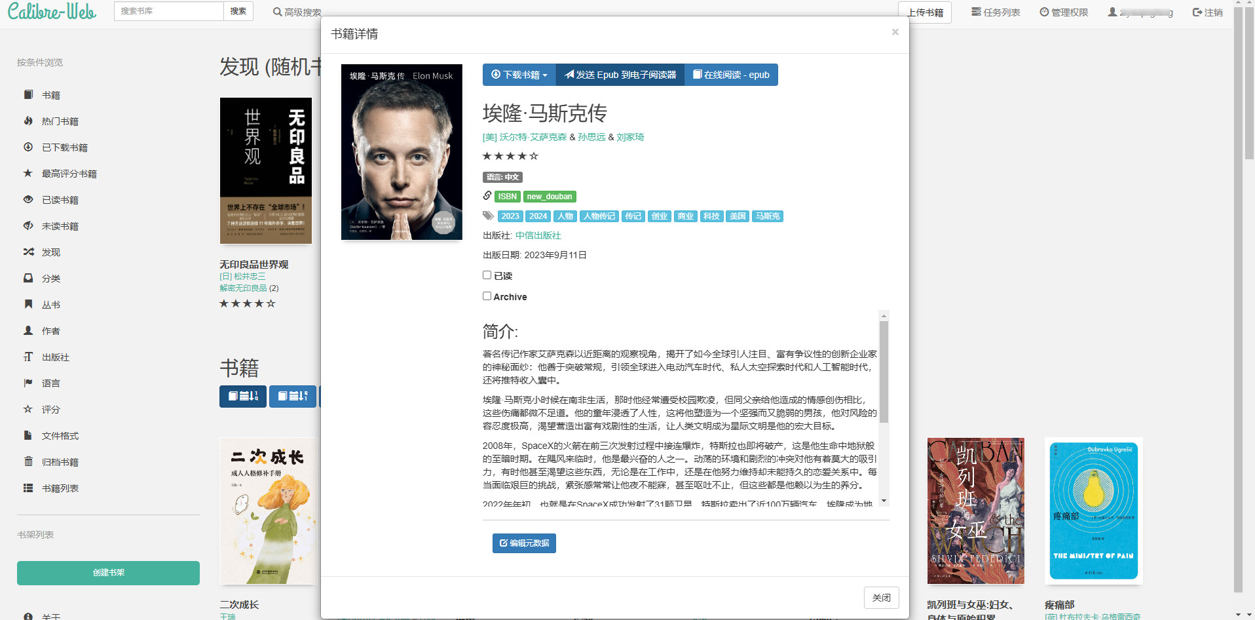This screenshot has height=620, width=1255.
Task: Click the new_douban badge
Action: (x=550, y=197)
